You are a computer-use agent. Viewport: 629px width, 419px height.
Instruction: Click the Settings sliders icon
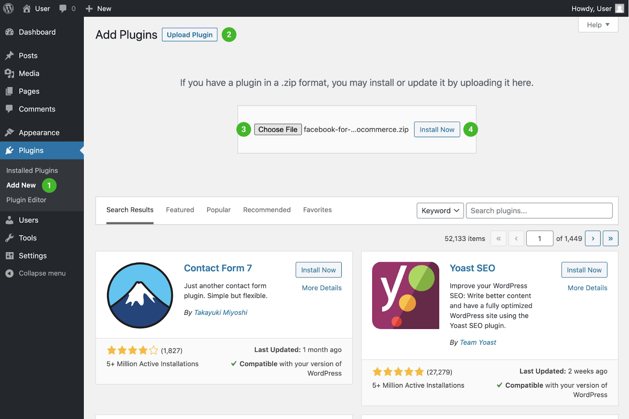click(x=9, y=255)
